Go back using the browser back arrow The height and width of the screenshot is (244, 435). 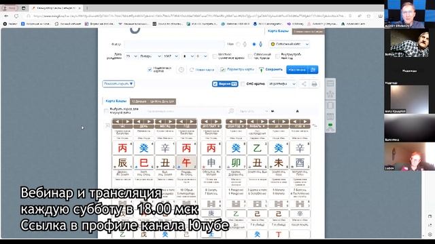point(6,16)
